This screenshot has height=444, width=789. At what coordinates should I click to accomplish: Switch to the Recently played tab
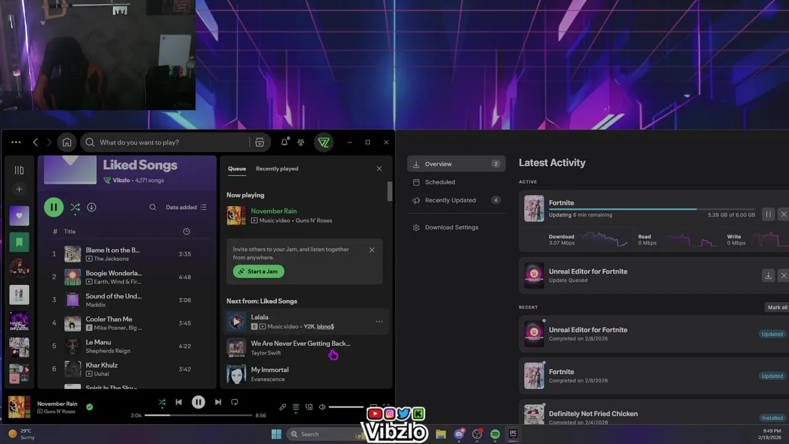point(277,168)
